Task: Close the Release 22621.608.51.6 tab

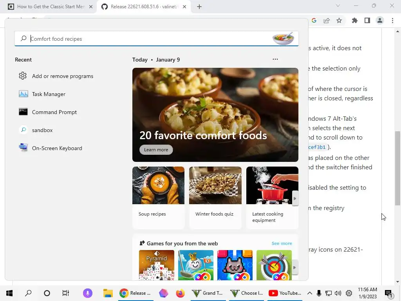Action: point(184,7)
